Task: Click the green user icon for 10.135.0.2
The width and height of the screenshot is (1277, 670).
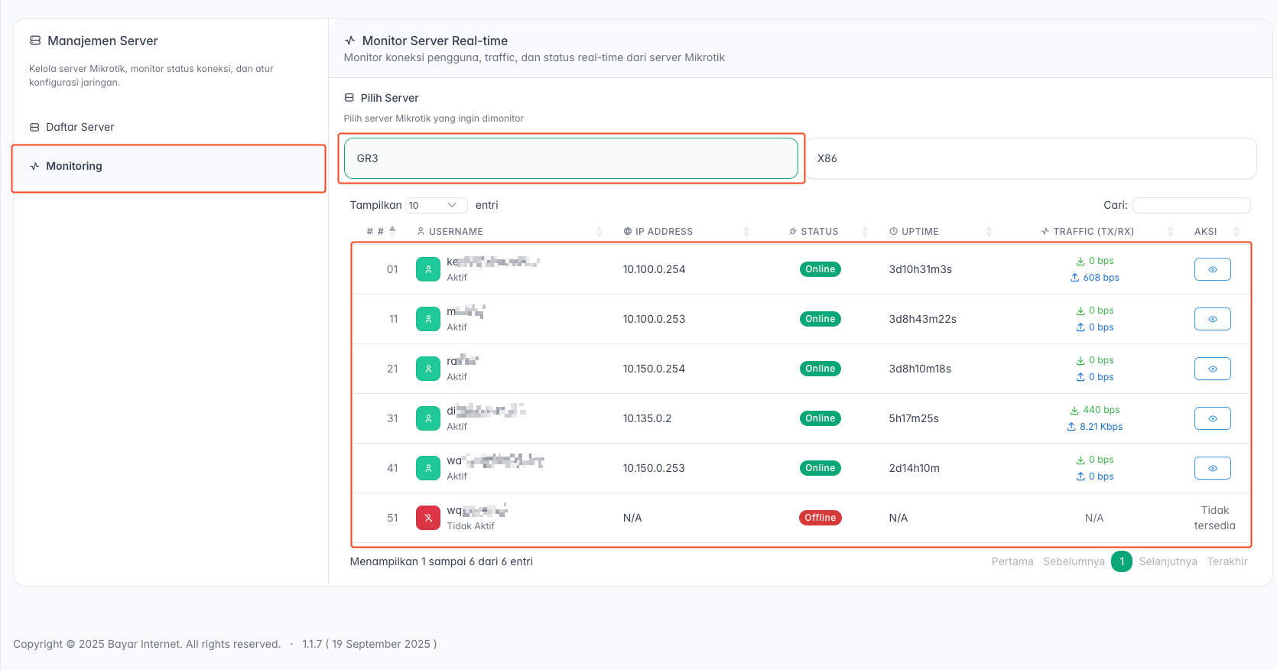Action: coord(428,418)
